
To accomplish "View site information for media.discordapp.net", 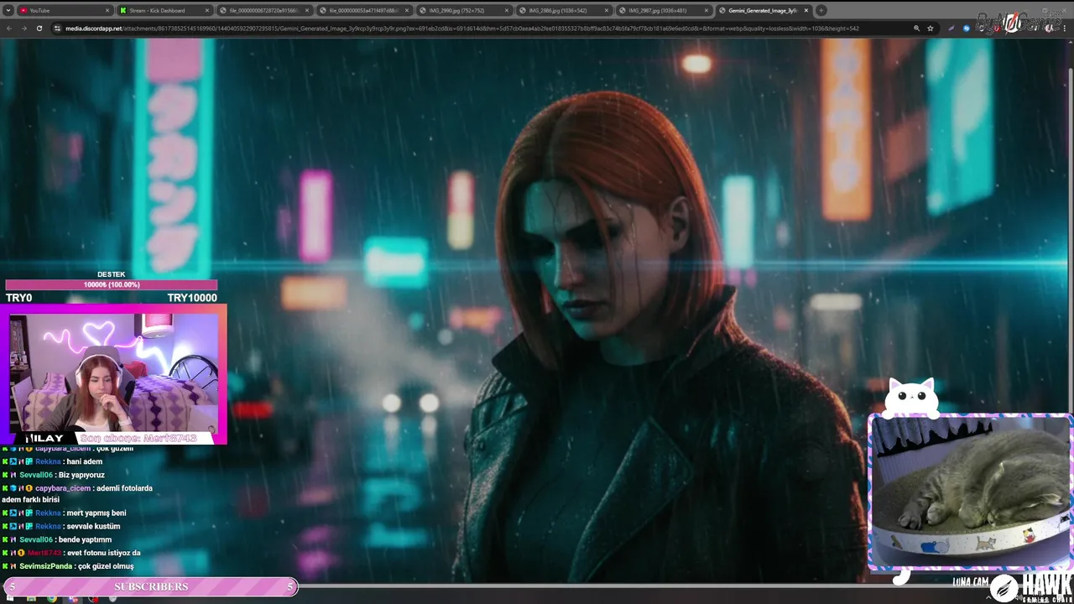I will (57, 28).
